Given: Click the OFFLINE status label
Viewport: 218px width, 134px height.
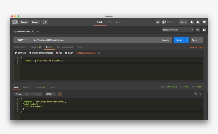Looking at the screenshot, I should click(x=170, y=22).
